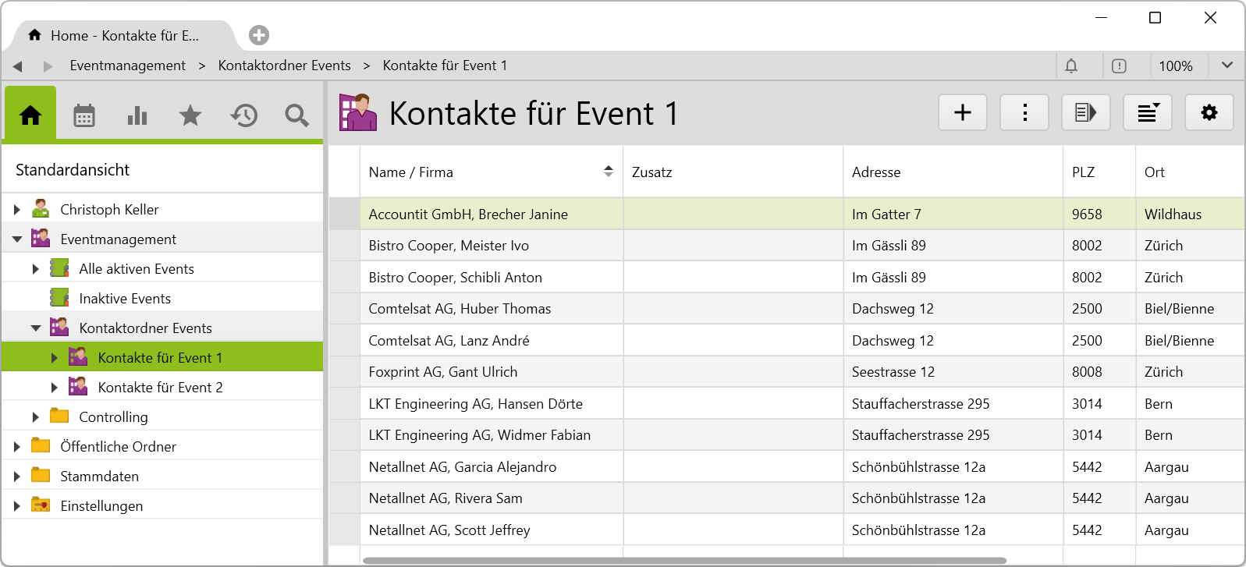This screenshot has height=567, width=1246.
Task: Select Kontakte für Event 2 folder
Action: click(x=160, y=388)
